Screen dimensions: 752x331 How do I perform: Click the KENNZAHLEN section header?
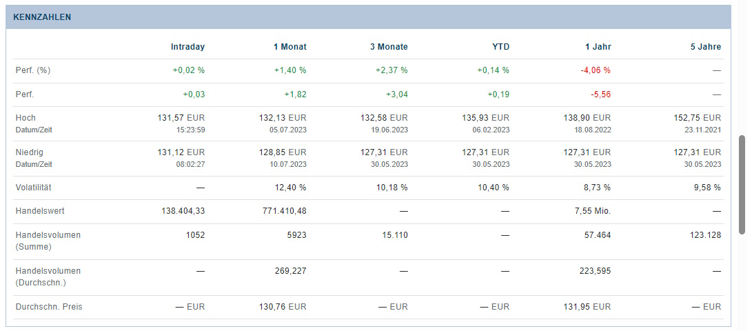(x=42, y=17)
